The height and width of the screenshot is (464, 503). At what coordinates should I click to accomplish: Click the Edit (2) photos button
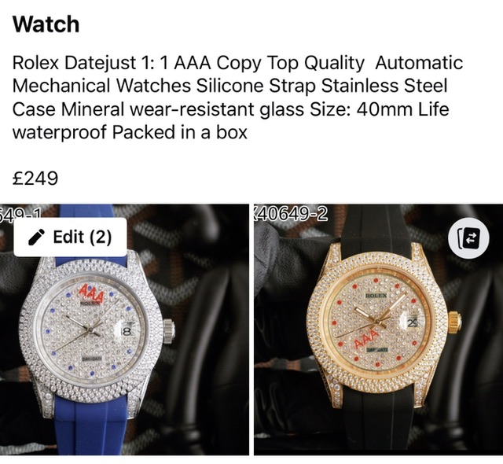[x=70, y=238]
